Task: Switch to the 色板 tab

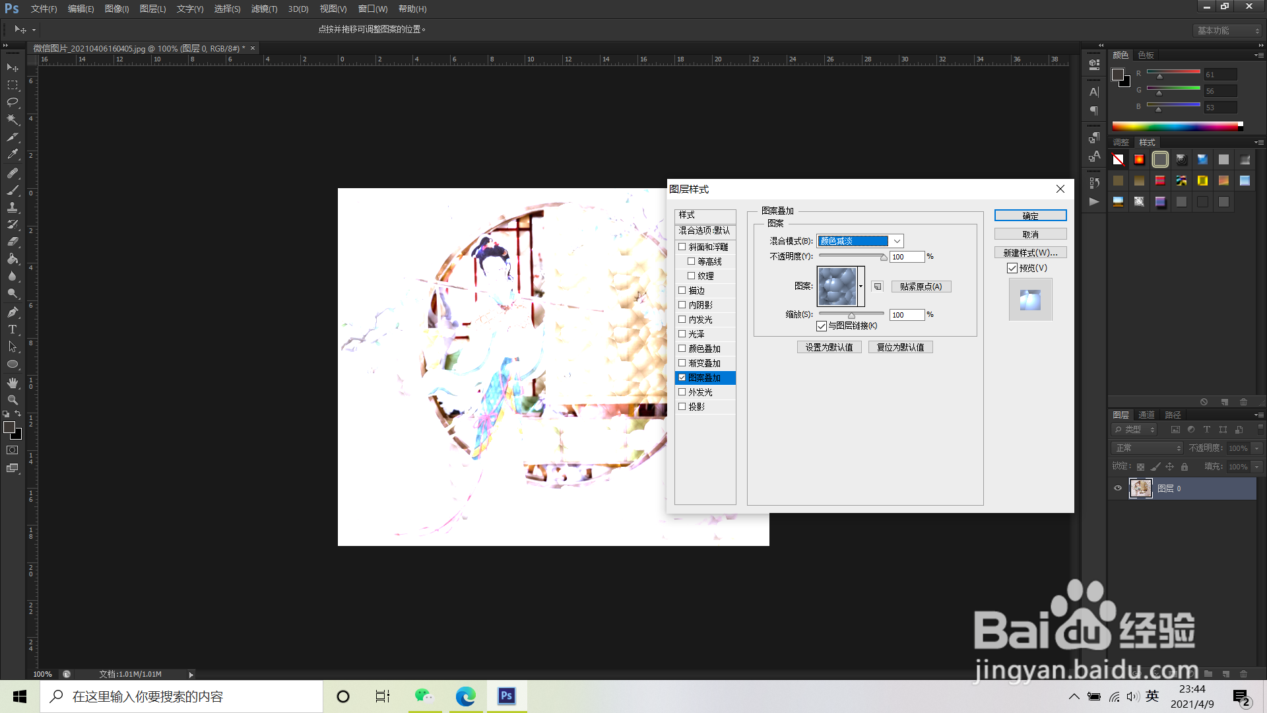Action: click(x=1146, y=55)
